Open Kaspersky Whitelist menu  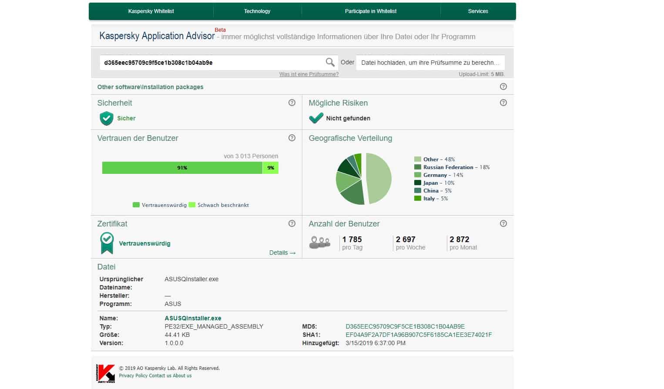(x=151, y=11)
